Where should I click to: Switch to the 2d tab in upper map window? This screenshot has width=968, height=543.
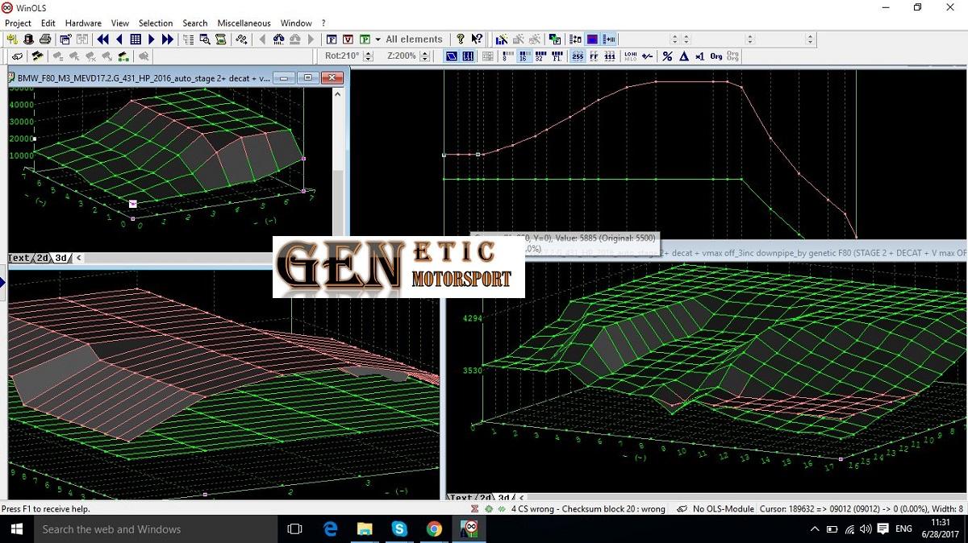pyautogui.click(x=42, y=258)
